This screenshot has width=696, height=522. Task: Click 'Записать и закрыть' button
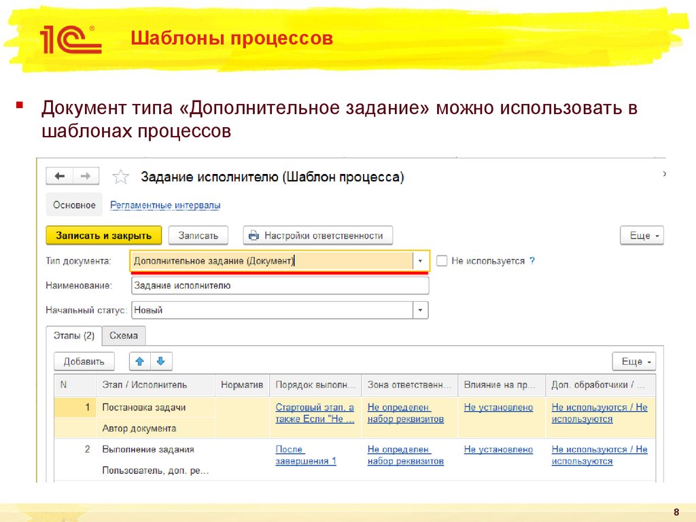[x=103, y=235]
